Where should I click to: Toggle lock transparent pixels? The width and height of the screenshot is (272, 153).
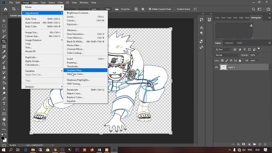tap(222, 60)
